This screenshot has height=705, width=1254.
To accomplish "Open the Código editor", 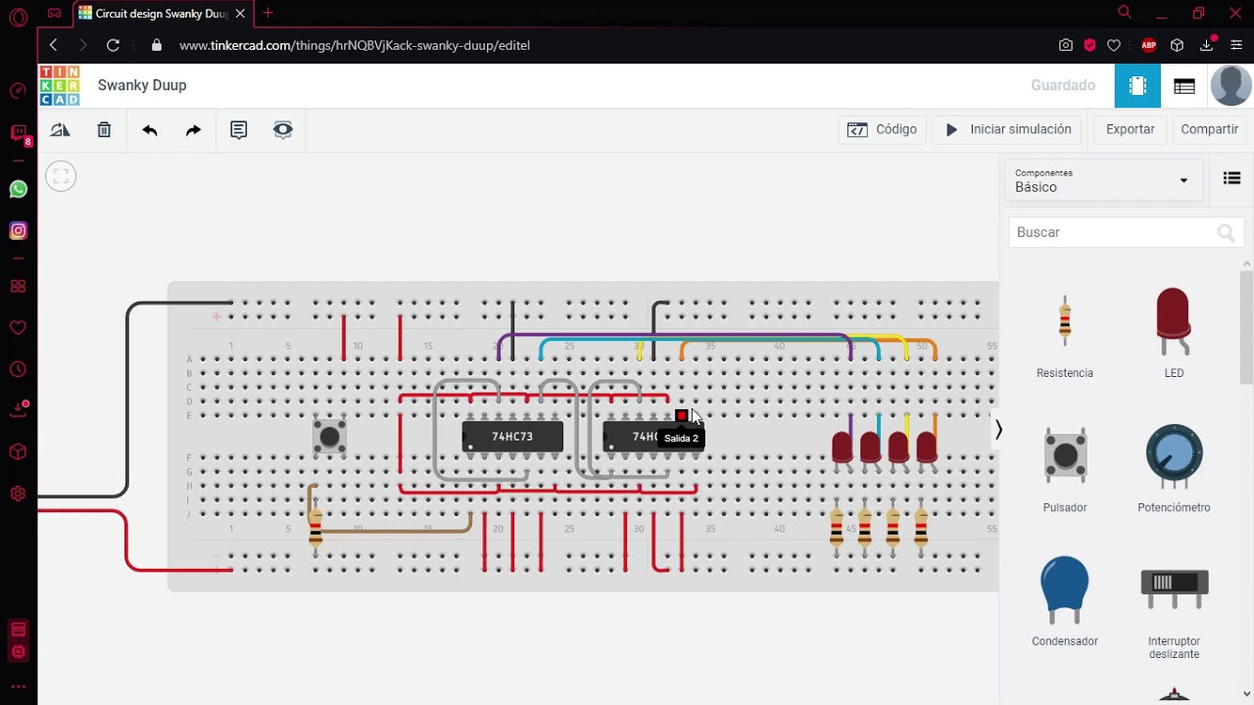I will coord(882,129).
